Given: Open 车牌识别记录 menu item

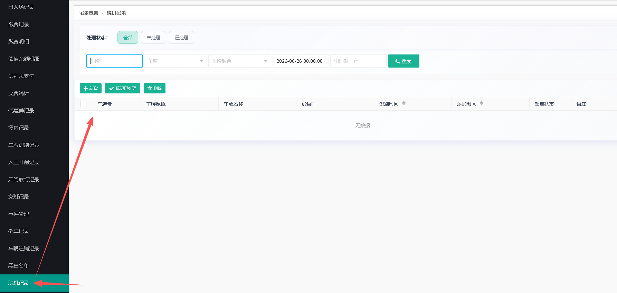Looking at the screenshot, I should click(x=24, y=145).
